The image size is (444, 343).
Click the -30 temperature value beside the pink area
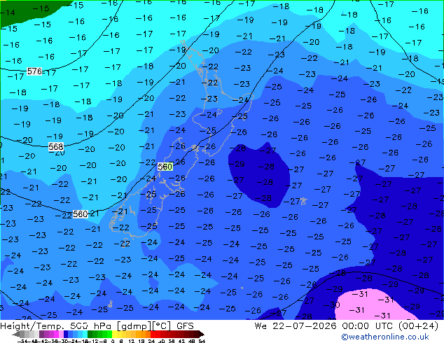coord(331,304)
